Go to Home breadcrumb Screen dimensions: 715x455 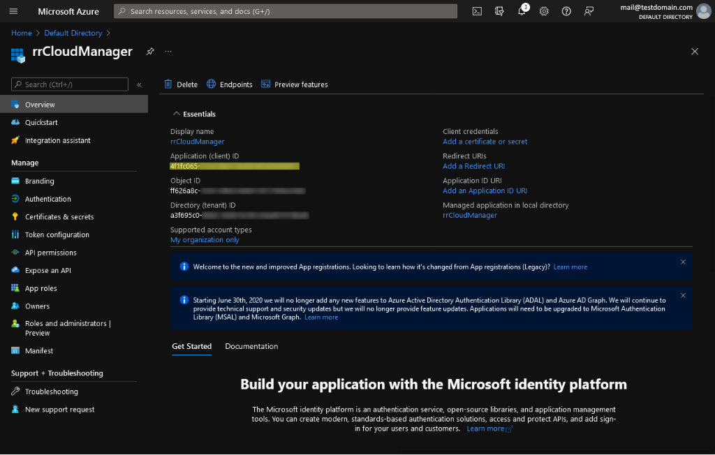[22, 33]
